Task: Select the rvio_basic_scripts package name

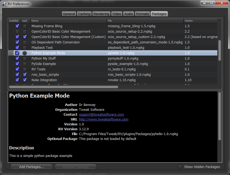Action: [x=45, y=75]
